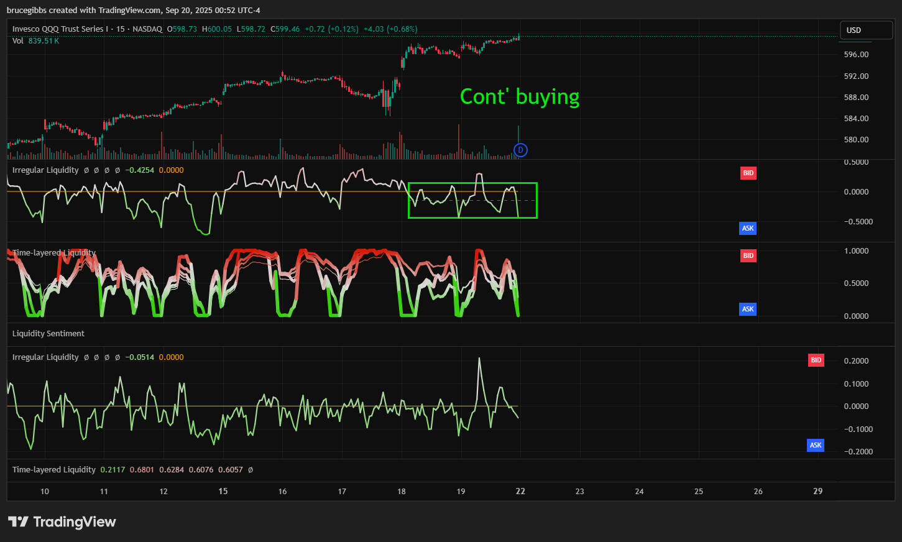Screen dimensions: 902x542
Task: Click date 25 on the time axis
Action: (699, 491)
